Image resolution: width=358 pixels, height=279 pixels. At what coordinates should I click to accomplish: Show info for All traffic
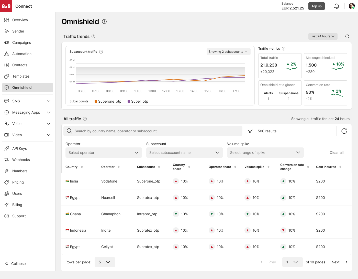[85, 119]
